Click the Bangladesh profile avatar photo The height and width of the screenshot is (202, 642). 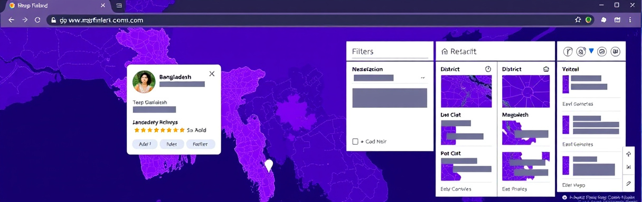pyautogui.click(x=144, y=82)
